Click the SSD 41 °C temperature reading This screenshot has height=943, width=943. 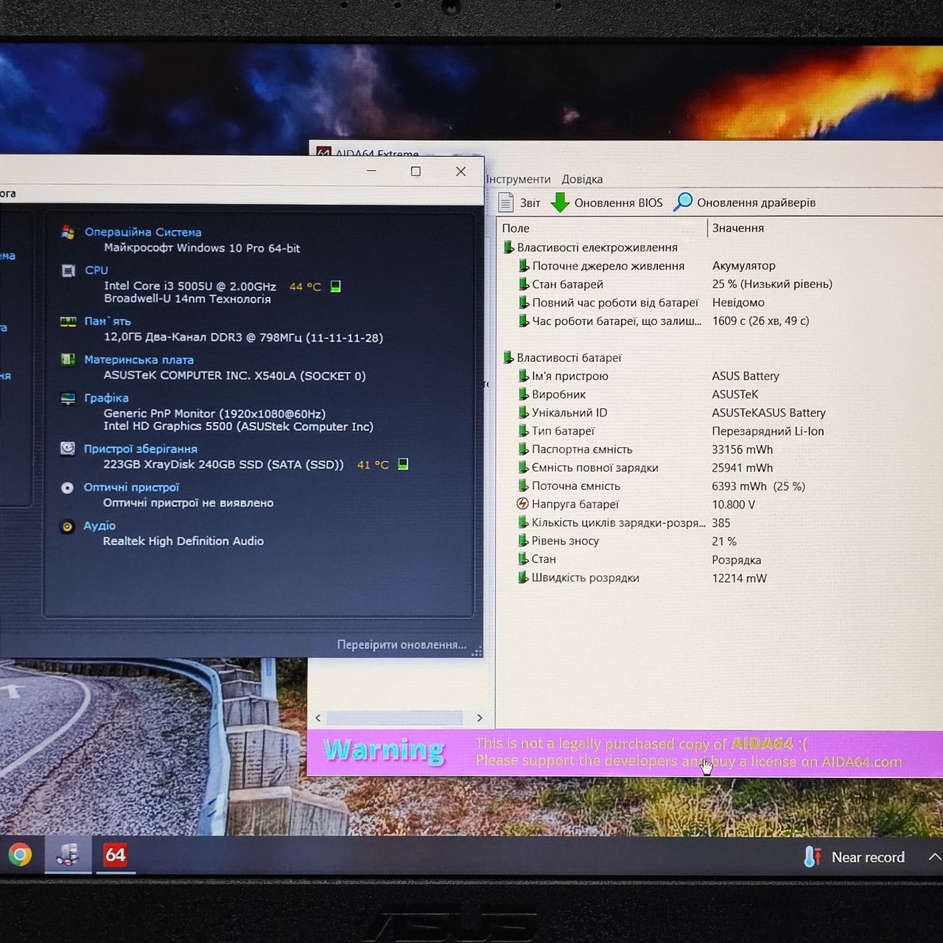pos(373,465)
